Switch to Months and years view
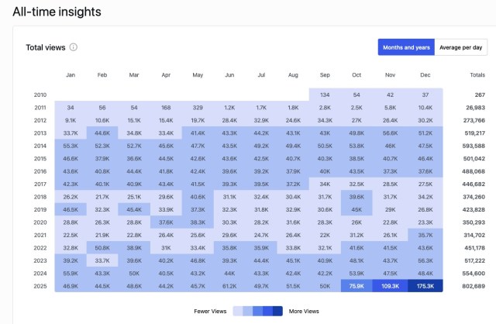 pos(405,47)
